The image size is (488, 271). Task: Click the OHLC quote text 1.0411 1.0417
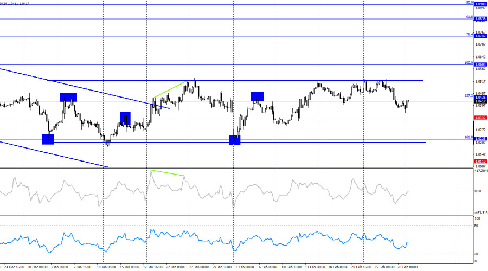tap(20, 4)
